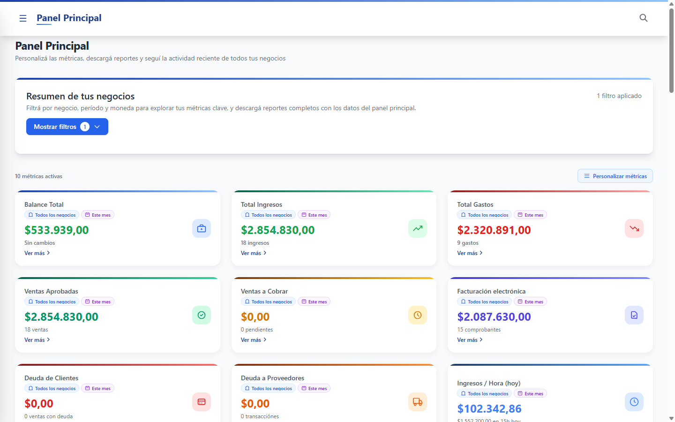675x422 pixels.
Task: Click the '10 métricas activas' label
Action: pyautogui.click(x=38, y=176)
